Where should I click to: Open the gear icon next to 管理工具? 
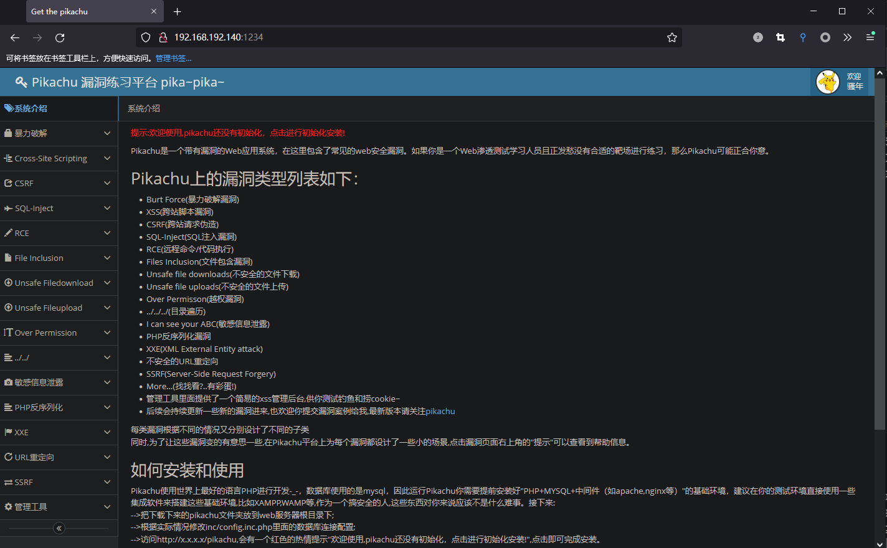click(8, 507)
